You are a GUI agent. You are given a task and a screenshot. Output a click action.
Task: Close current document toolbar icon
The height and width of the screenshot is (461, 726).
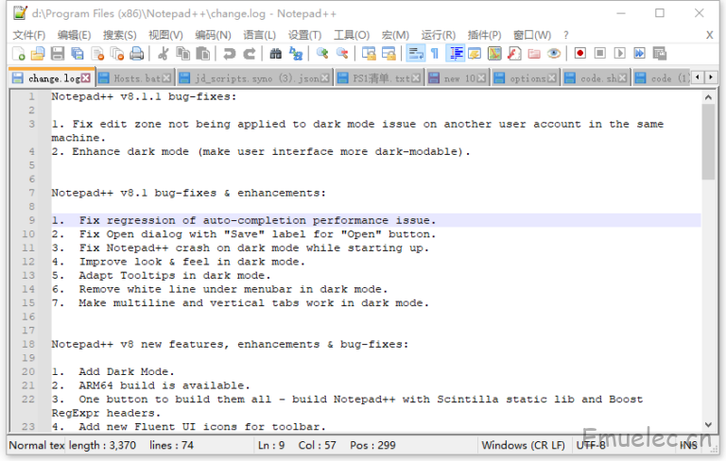point(97,54)
